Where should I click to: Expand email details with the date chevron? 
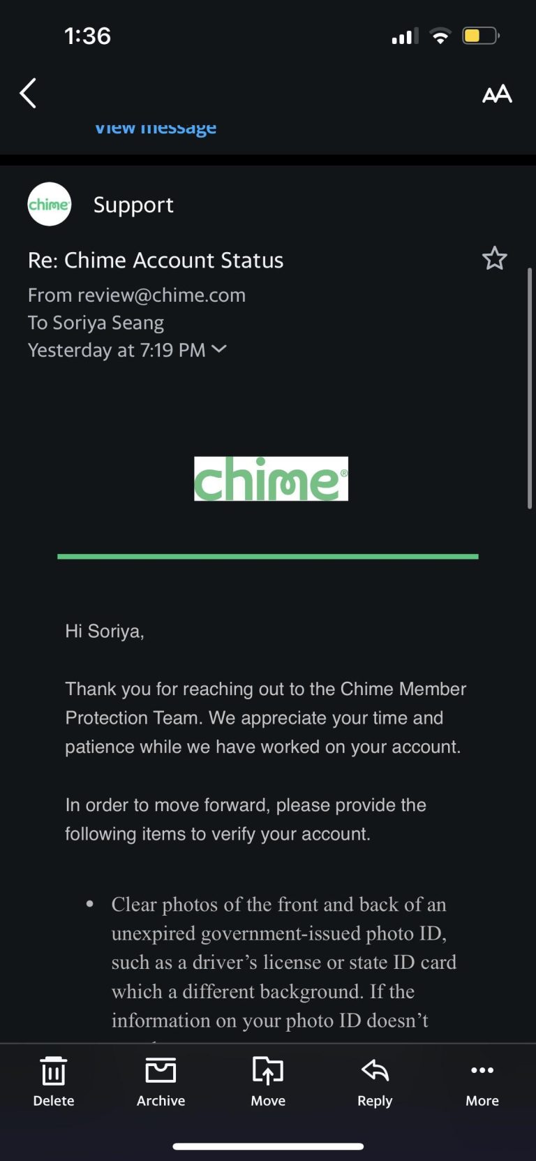219,349
